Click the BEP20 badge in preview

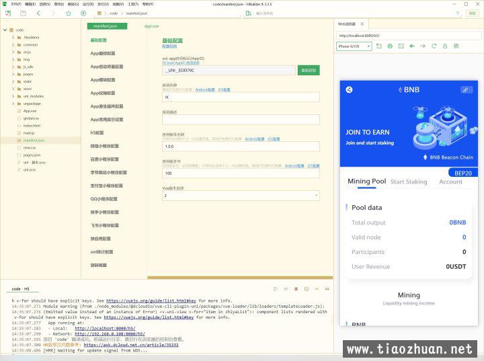[463, 173]
